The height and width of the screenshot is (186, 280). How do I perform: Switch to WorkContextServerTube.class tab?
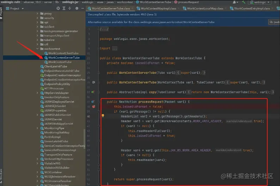[111, 8]
